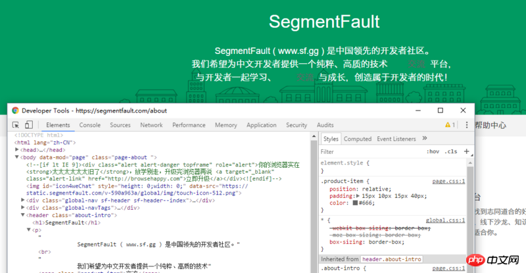Viewport: 526px width, 273px height.
Task: Open the Network tab
Action: point(151,125)
